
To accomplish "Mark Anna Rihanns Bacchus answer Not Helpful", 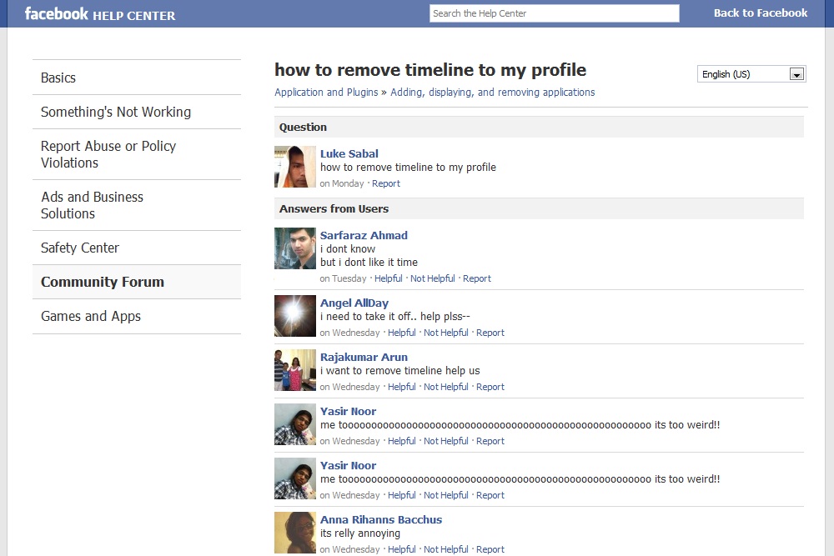I will [x=445, y=549].
